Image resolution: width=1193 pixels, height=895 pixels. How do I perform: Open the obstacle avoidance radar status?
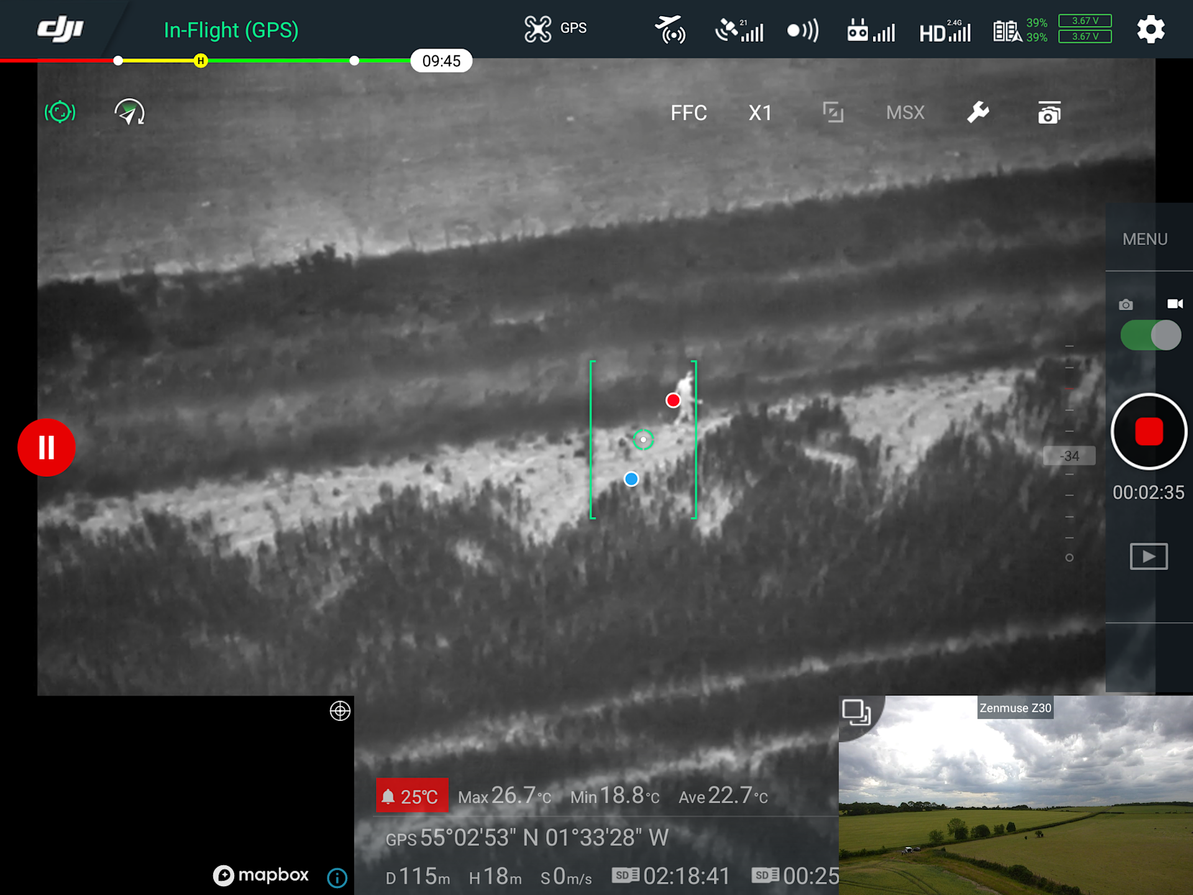[x=803, y=30]
